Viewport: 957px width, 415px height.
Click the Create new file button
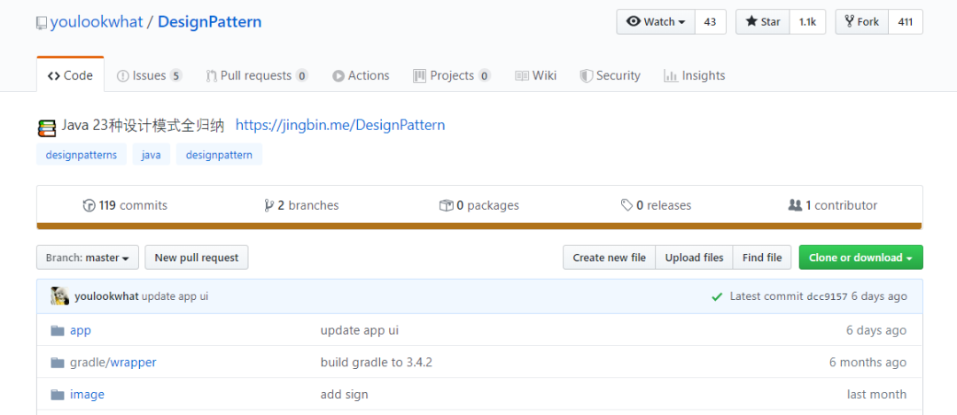coord(609,257)
